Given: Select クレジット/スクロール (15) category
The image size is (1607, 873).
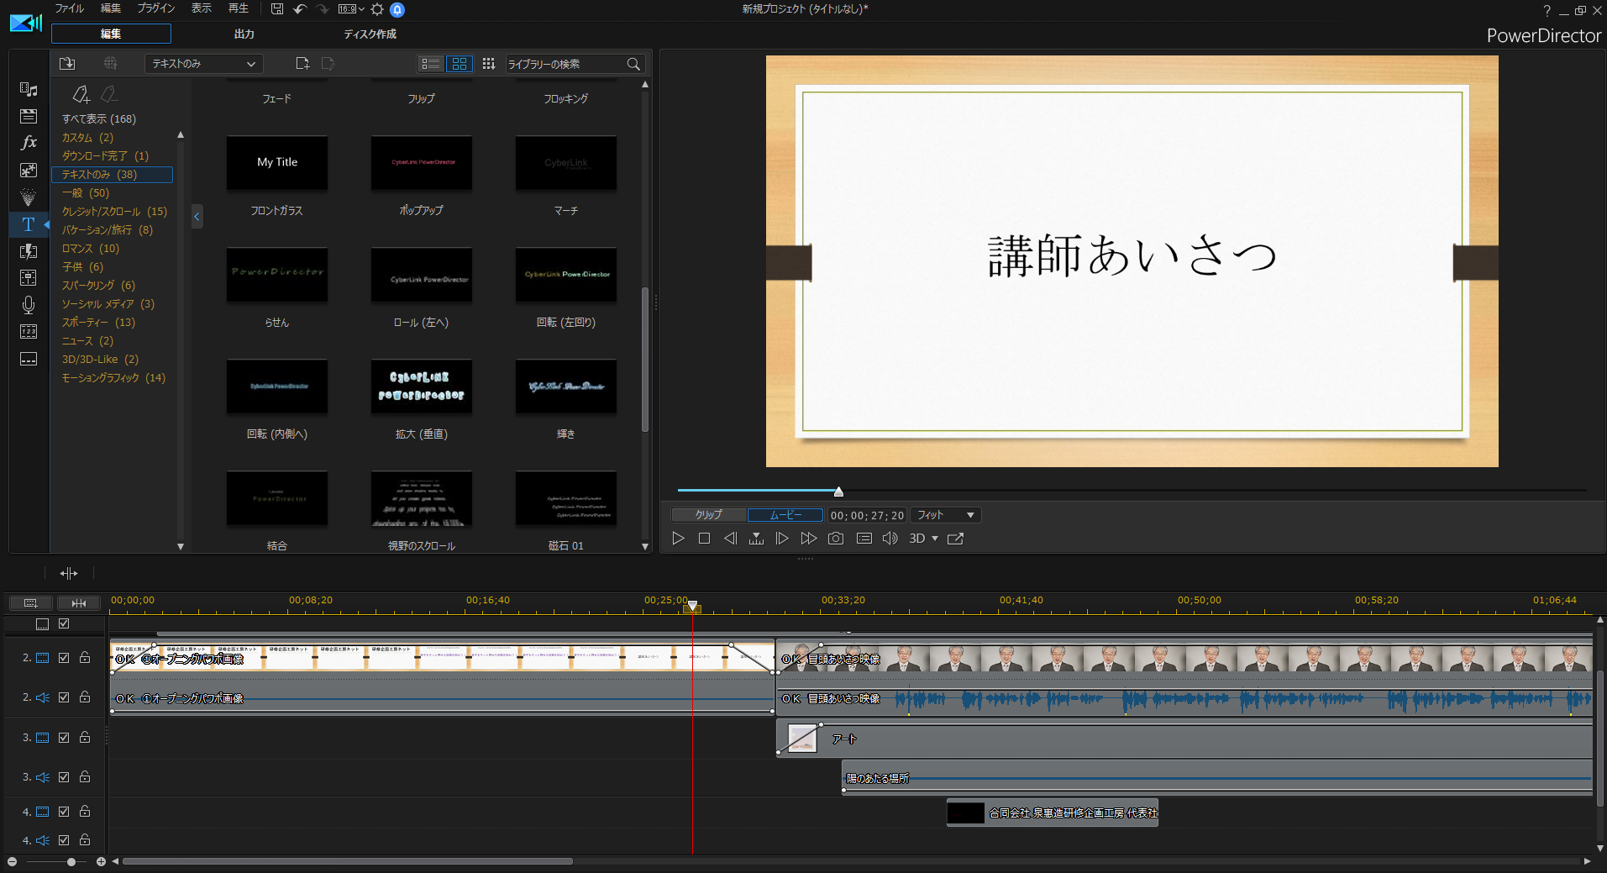Looking at the screenshot, I should click(x=114, y=212).
